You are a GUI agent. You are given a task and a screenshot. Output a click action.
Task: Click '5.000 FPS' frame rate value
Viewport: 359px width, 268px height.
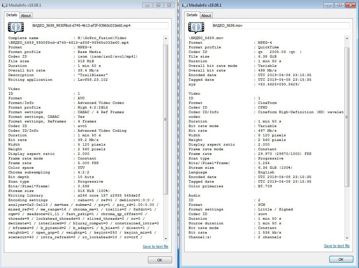point(88,163)
